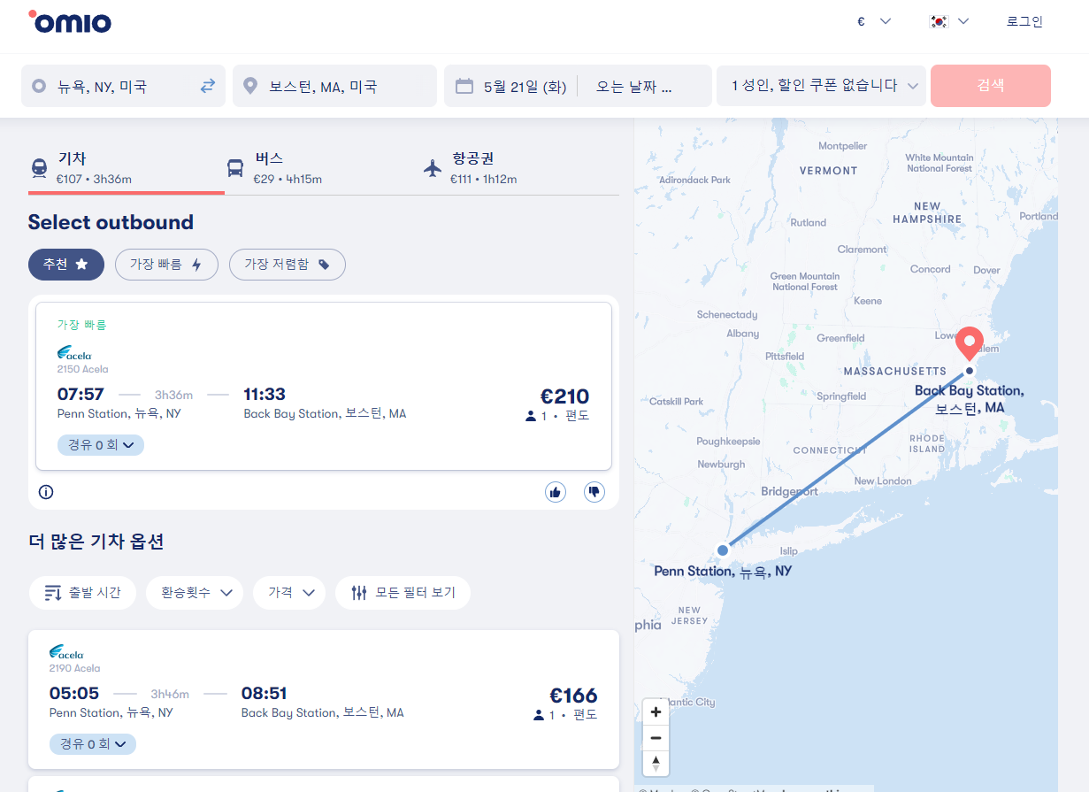Click the Back Bay Station map label
This screenshot has width=1089, height=792.
point(970,399)
